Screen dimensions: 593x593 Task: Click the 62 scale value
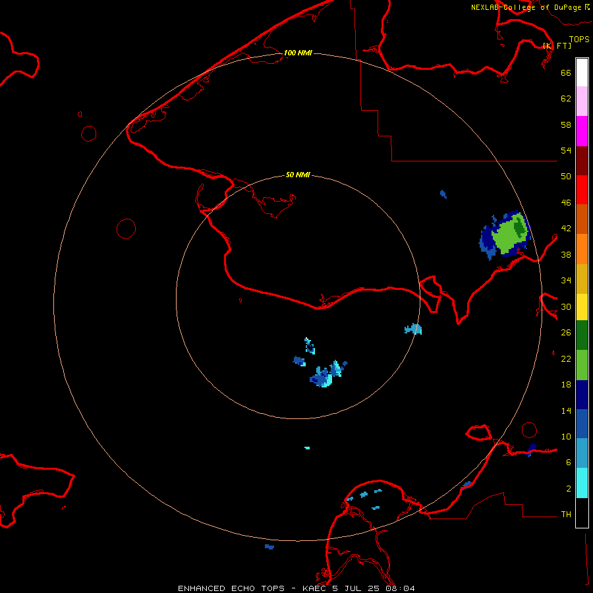click(x=566, y=99)
